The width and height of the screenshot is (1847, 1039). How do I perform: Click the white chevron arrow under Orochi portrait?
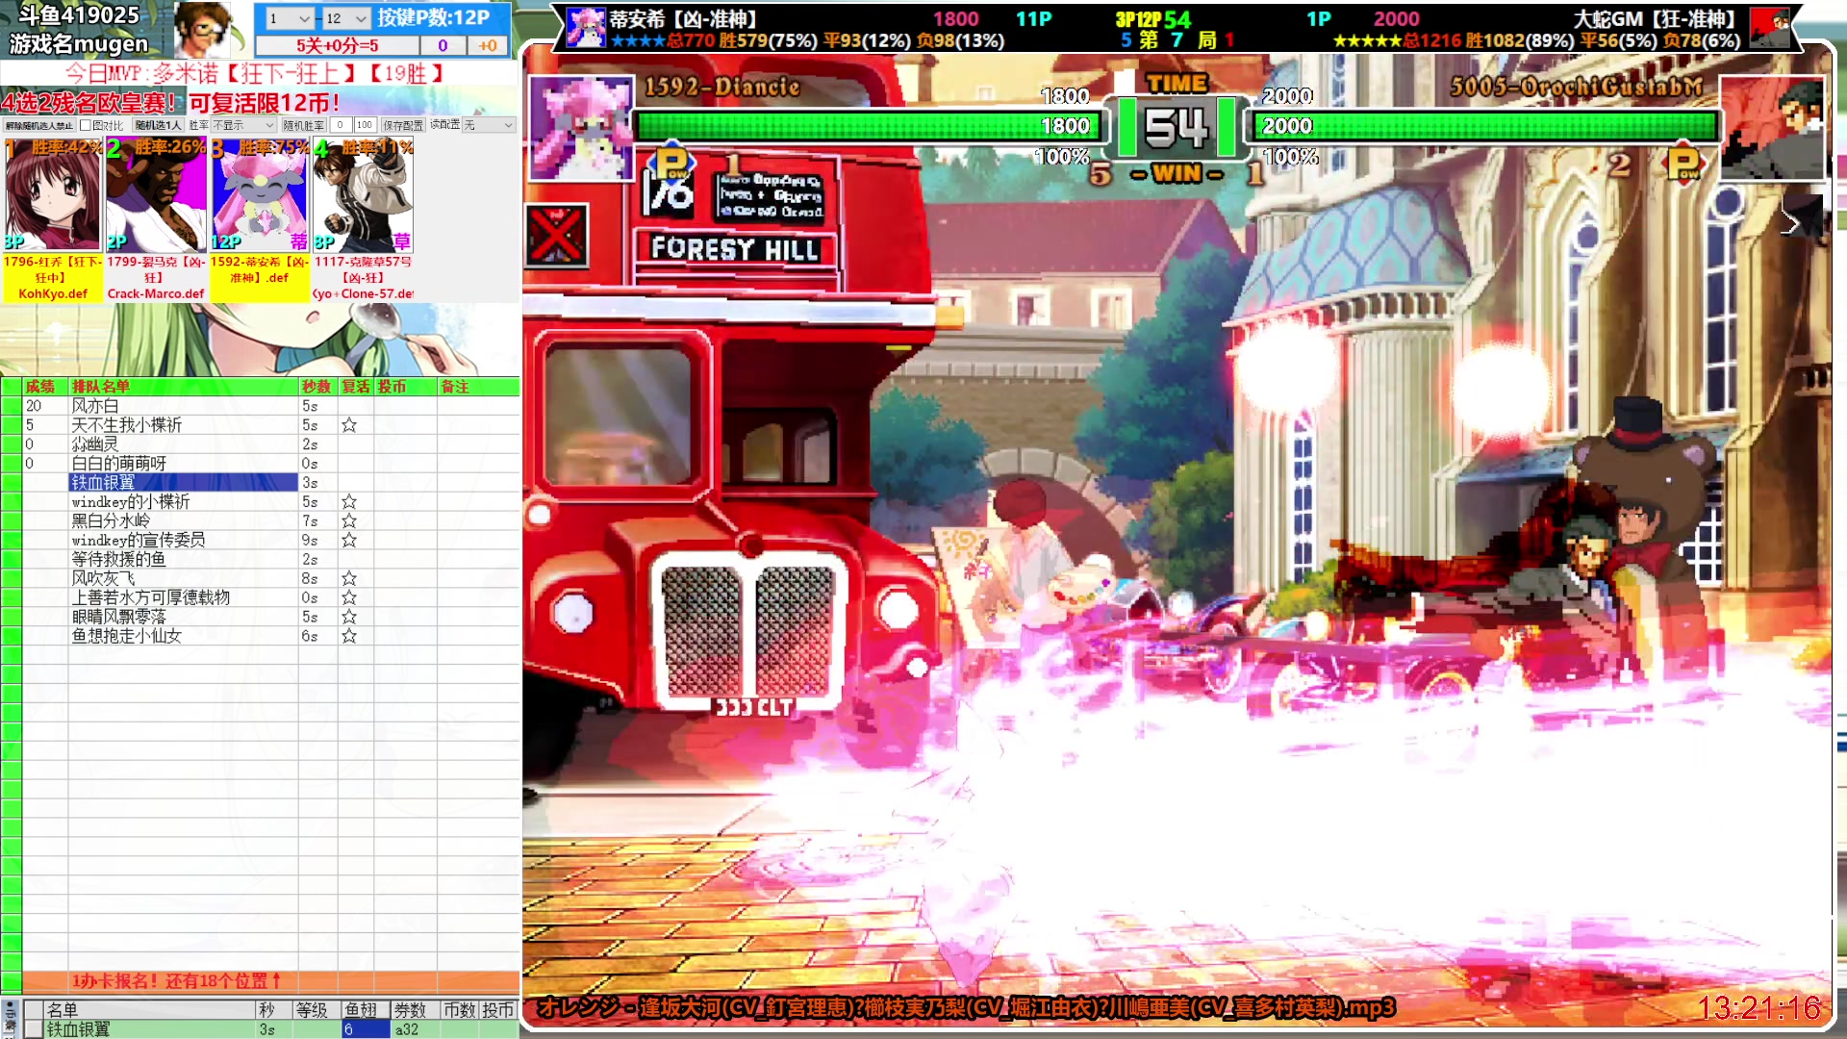(x=1790, y=224)
